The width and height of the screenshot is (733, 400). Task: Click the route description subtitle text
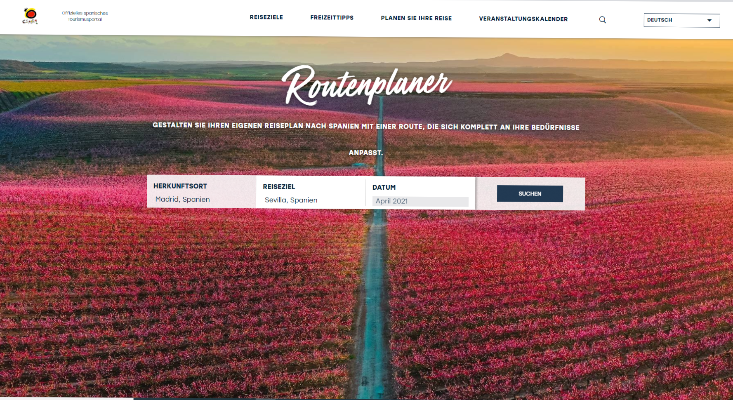(366, 139)
